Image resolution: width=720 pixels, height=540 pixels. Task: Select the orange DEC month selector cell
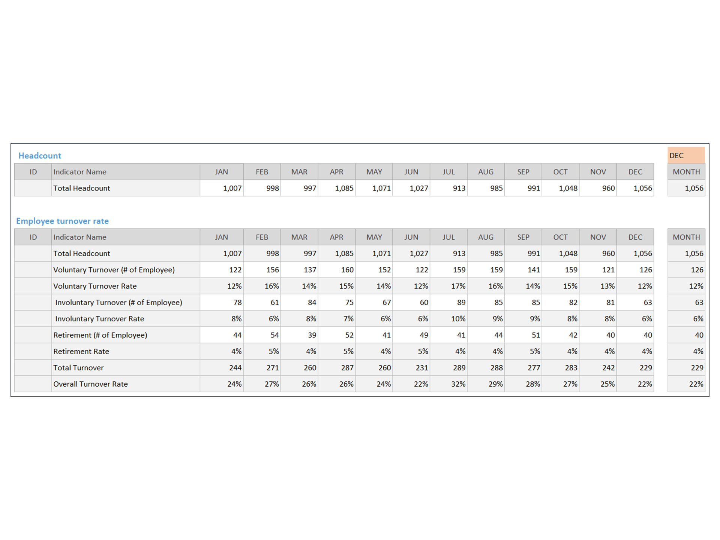(x=686, y=155)
